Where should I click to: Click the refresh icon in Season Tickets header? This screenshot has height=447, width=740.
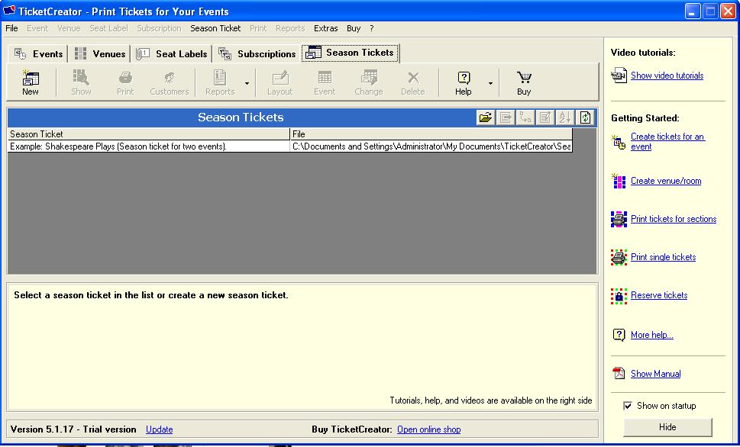click(585, 117)
